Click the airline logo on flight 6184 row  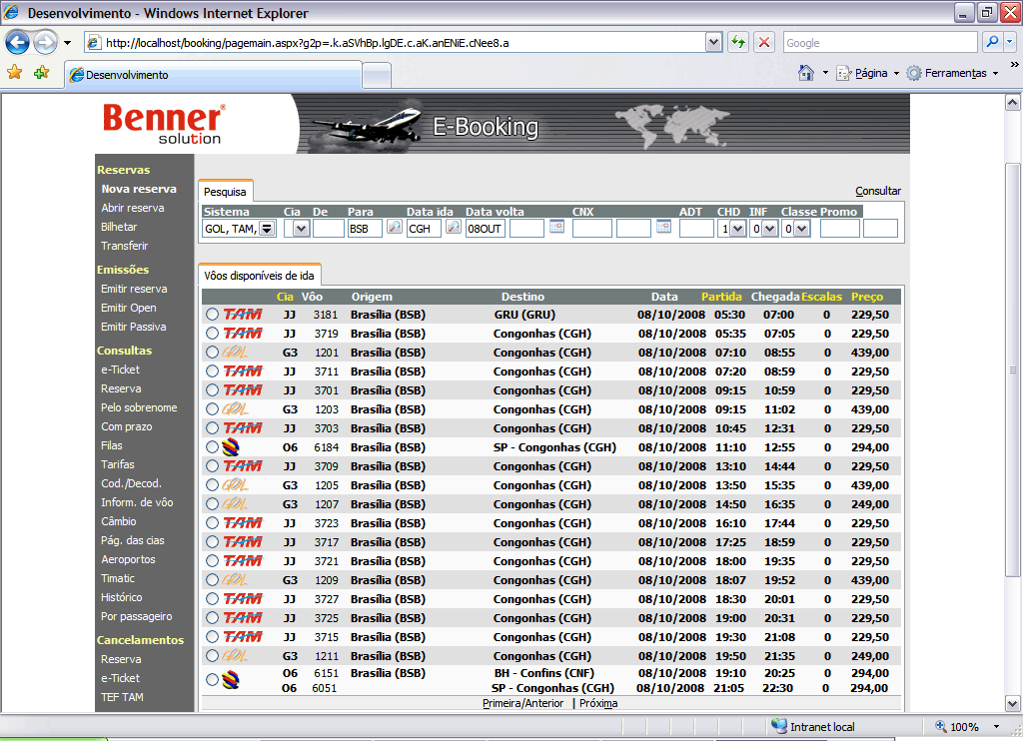point(231,446)
